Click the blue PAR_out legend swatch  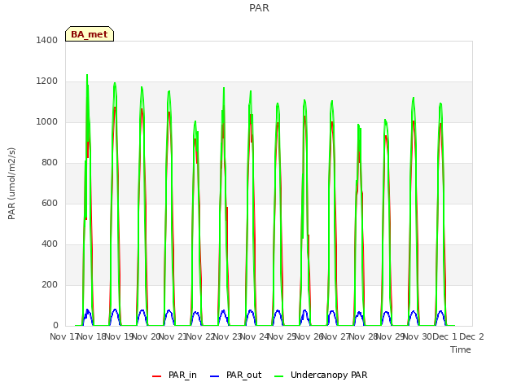coord(215,376)
